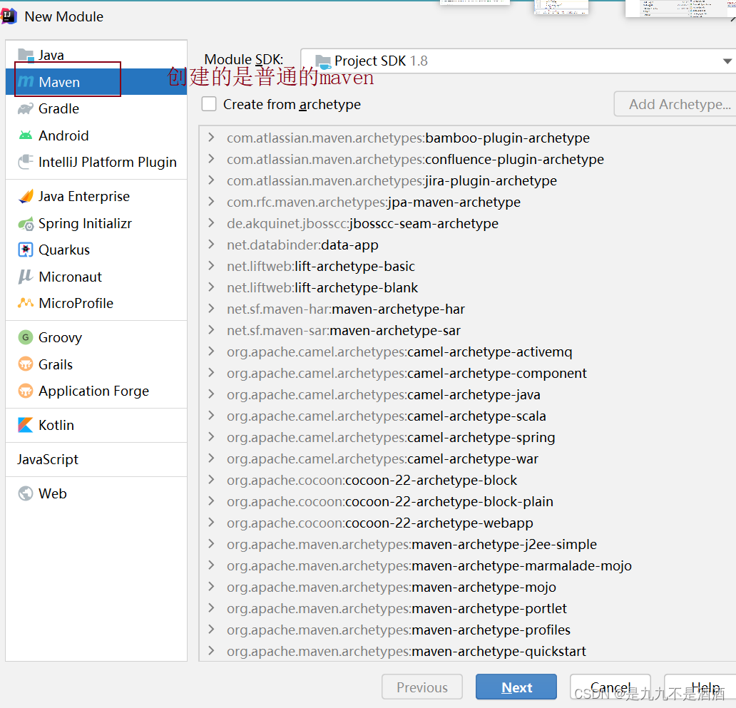Select Android module type
Screen dimensions: 736x708
[96, 135]
